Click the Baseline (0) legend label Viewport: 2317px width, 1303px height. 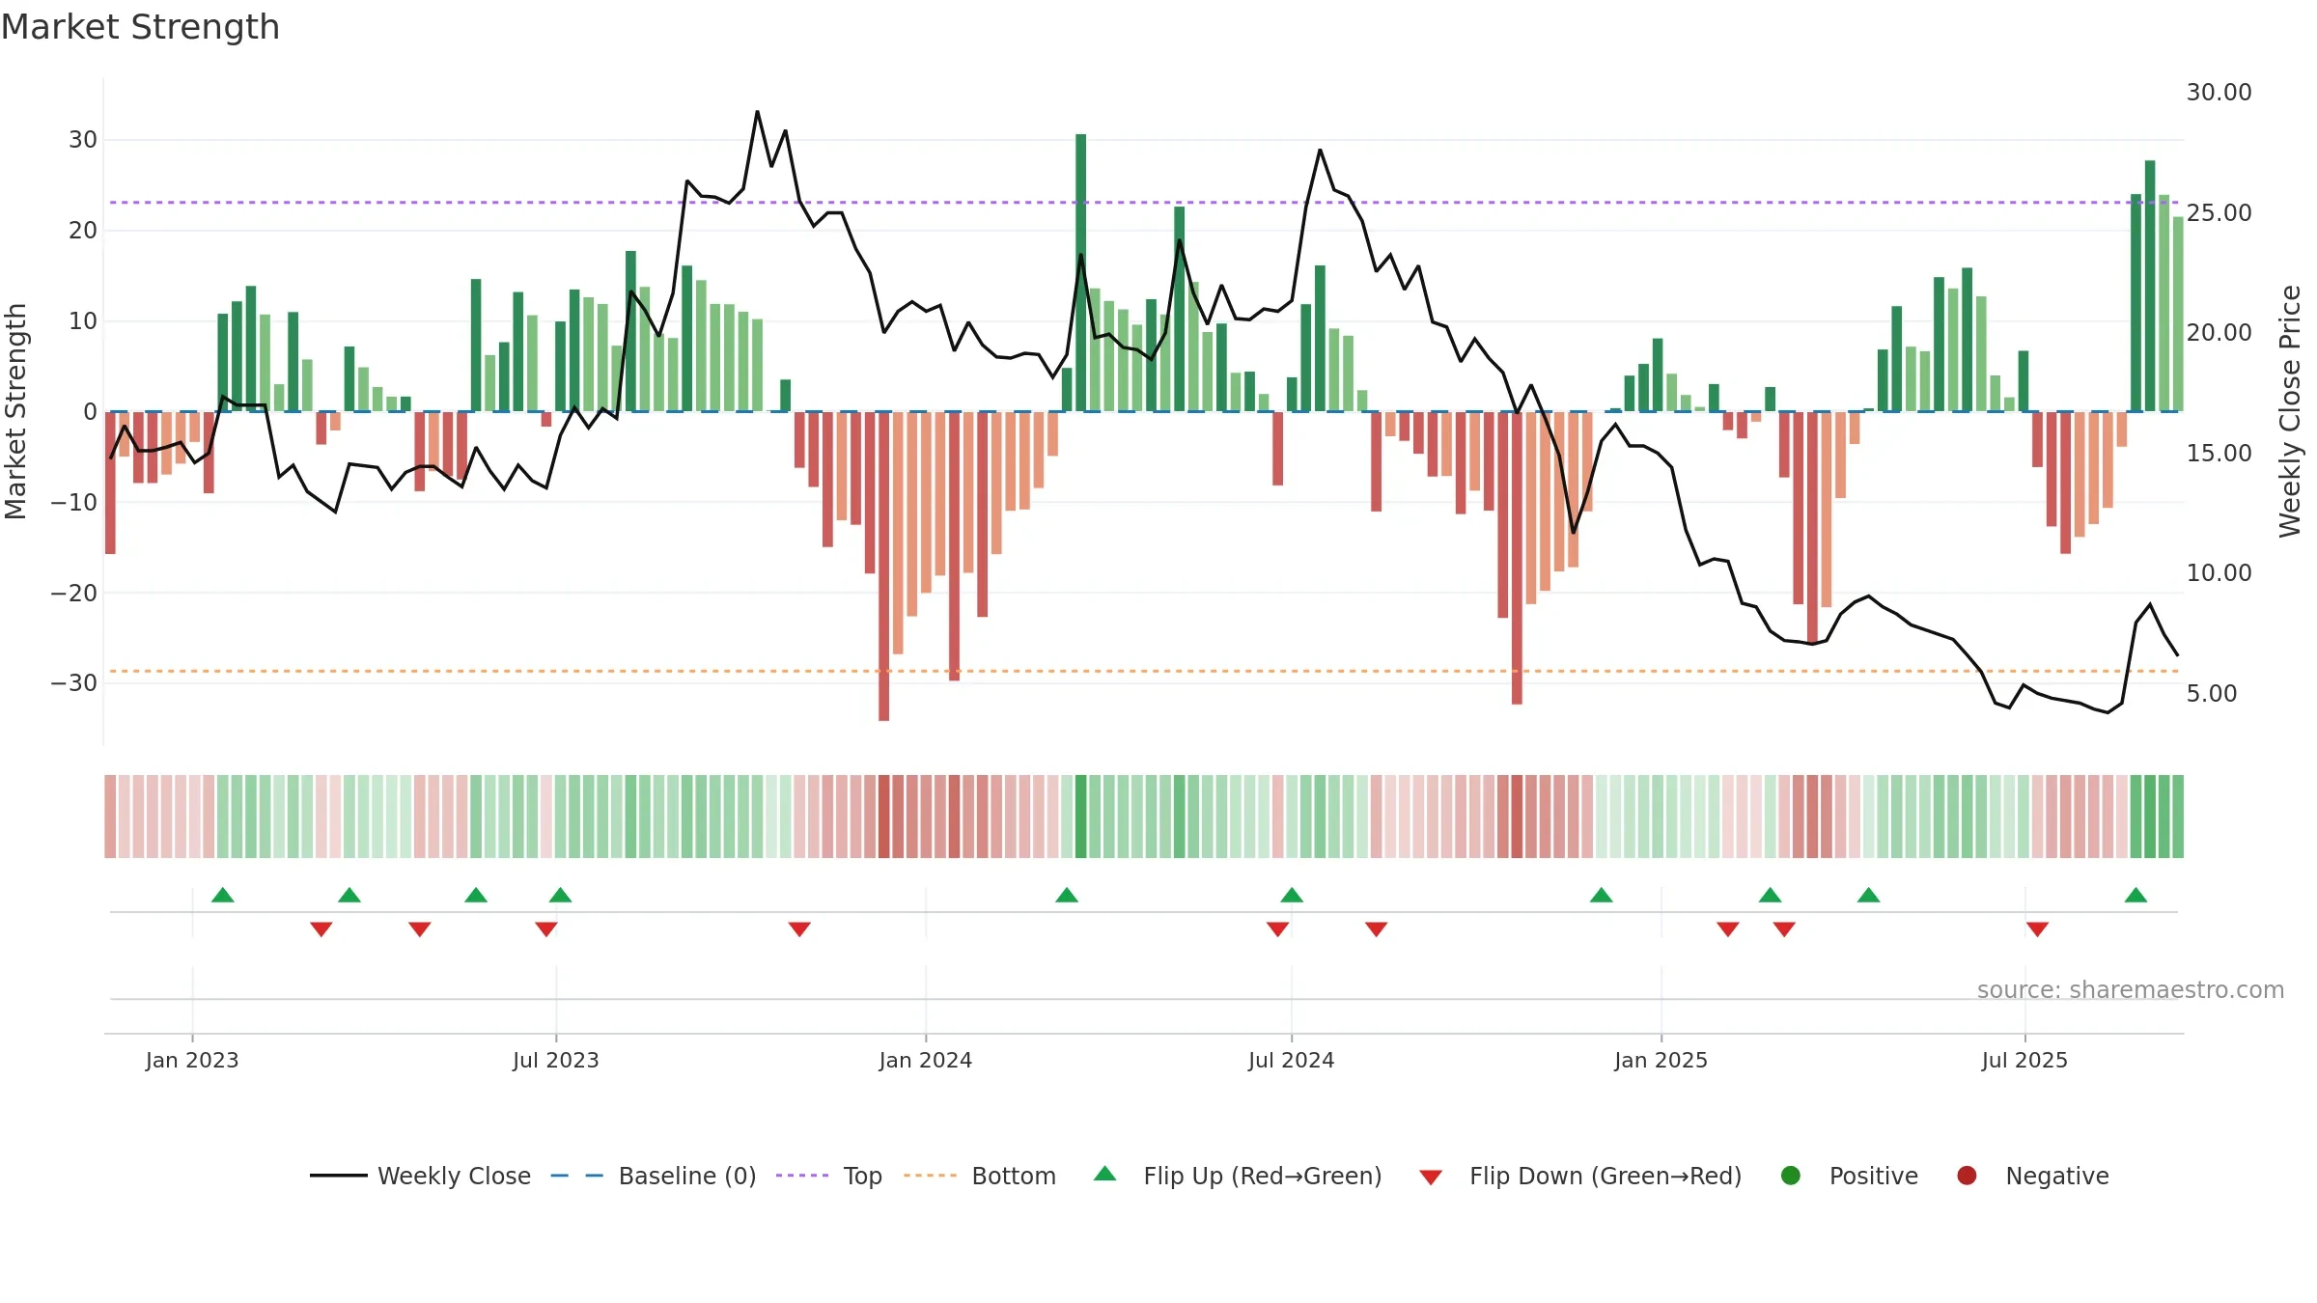[x=686, y=1176]
